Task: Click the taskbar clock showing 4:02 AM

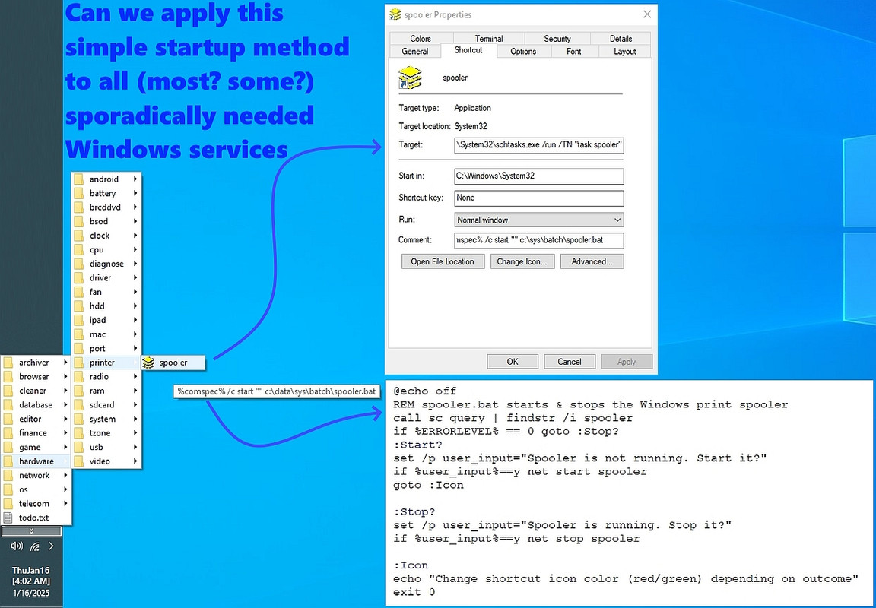Action: pyautogui.click(x=31, y=581)
